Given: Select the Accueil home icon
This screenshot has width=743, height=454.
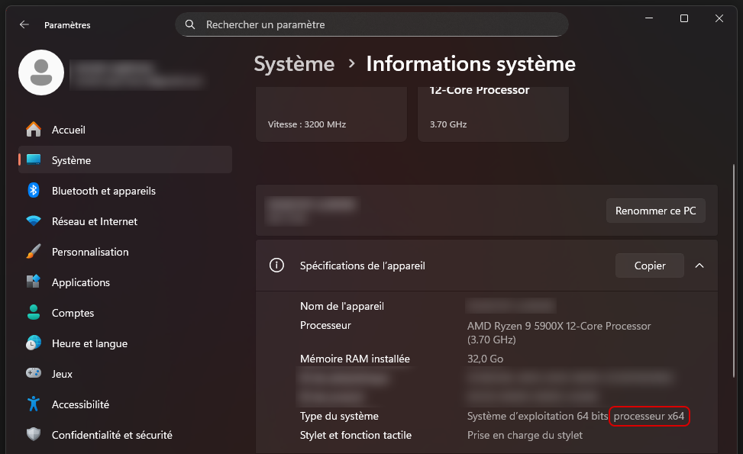Looking at the screenshot, I should click(34, 130).
